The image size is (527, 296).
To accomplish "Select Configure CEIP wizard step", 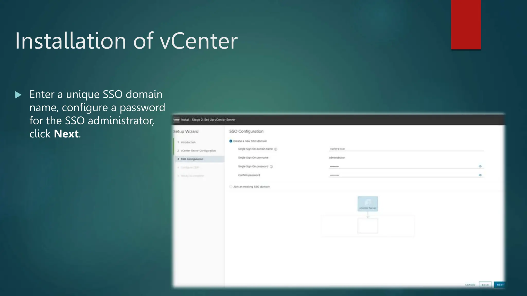I will point(188,168).
